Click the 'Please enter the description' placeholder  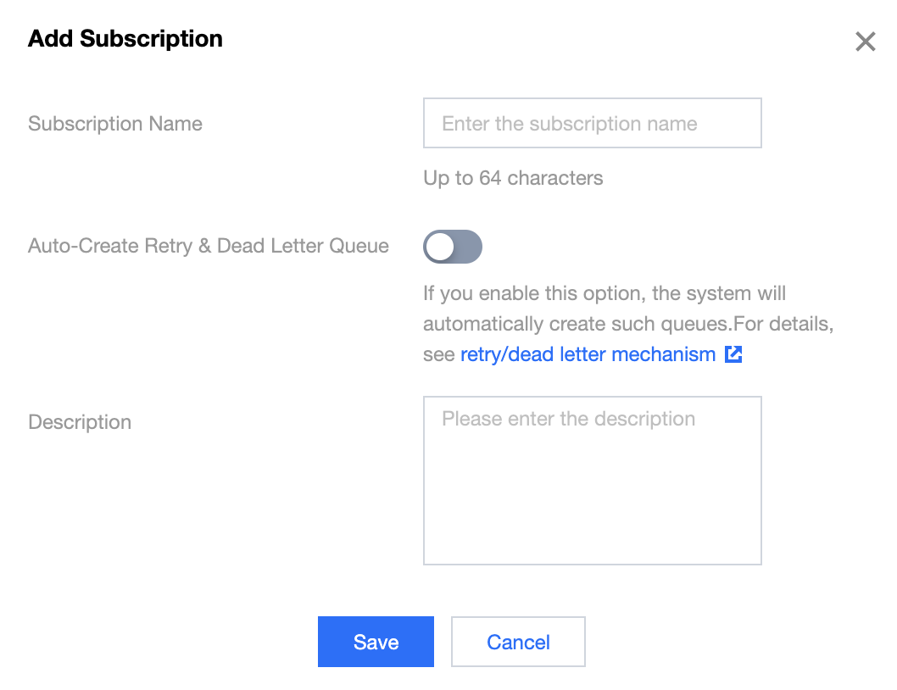tap(568, 419)
